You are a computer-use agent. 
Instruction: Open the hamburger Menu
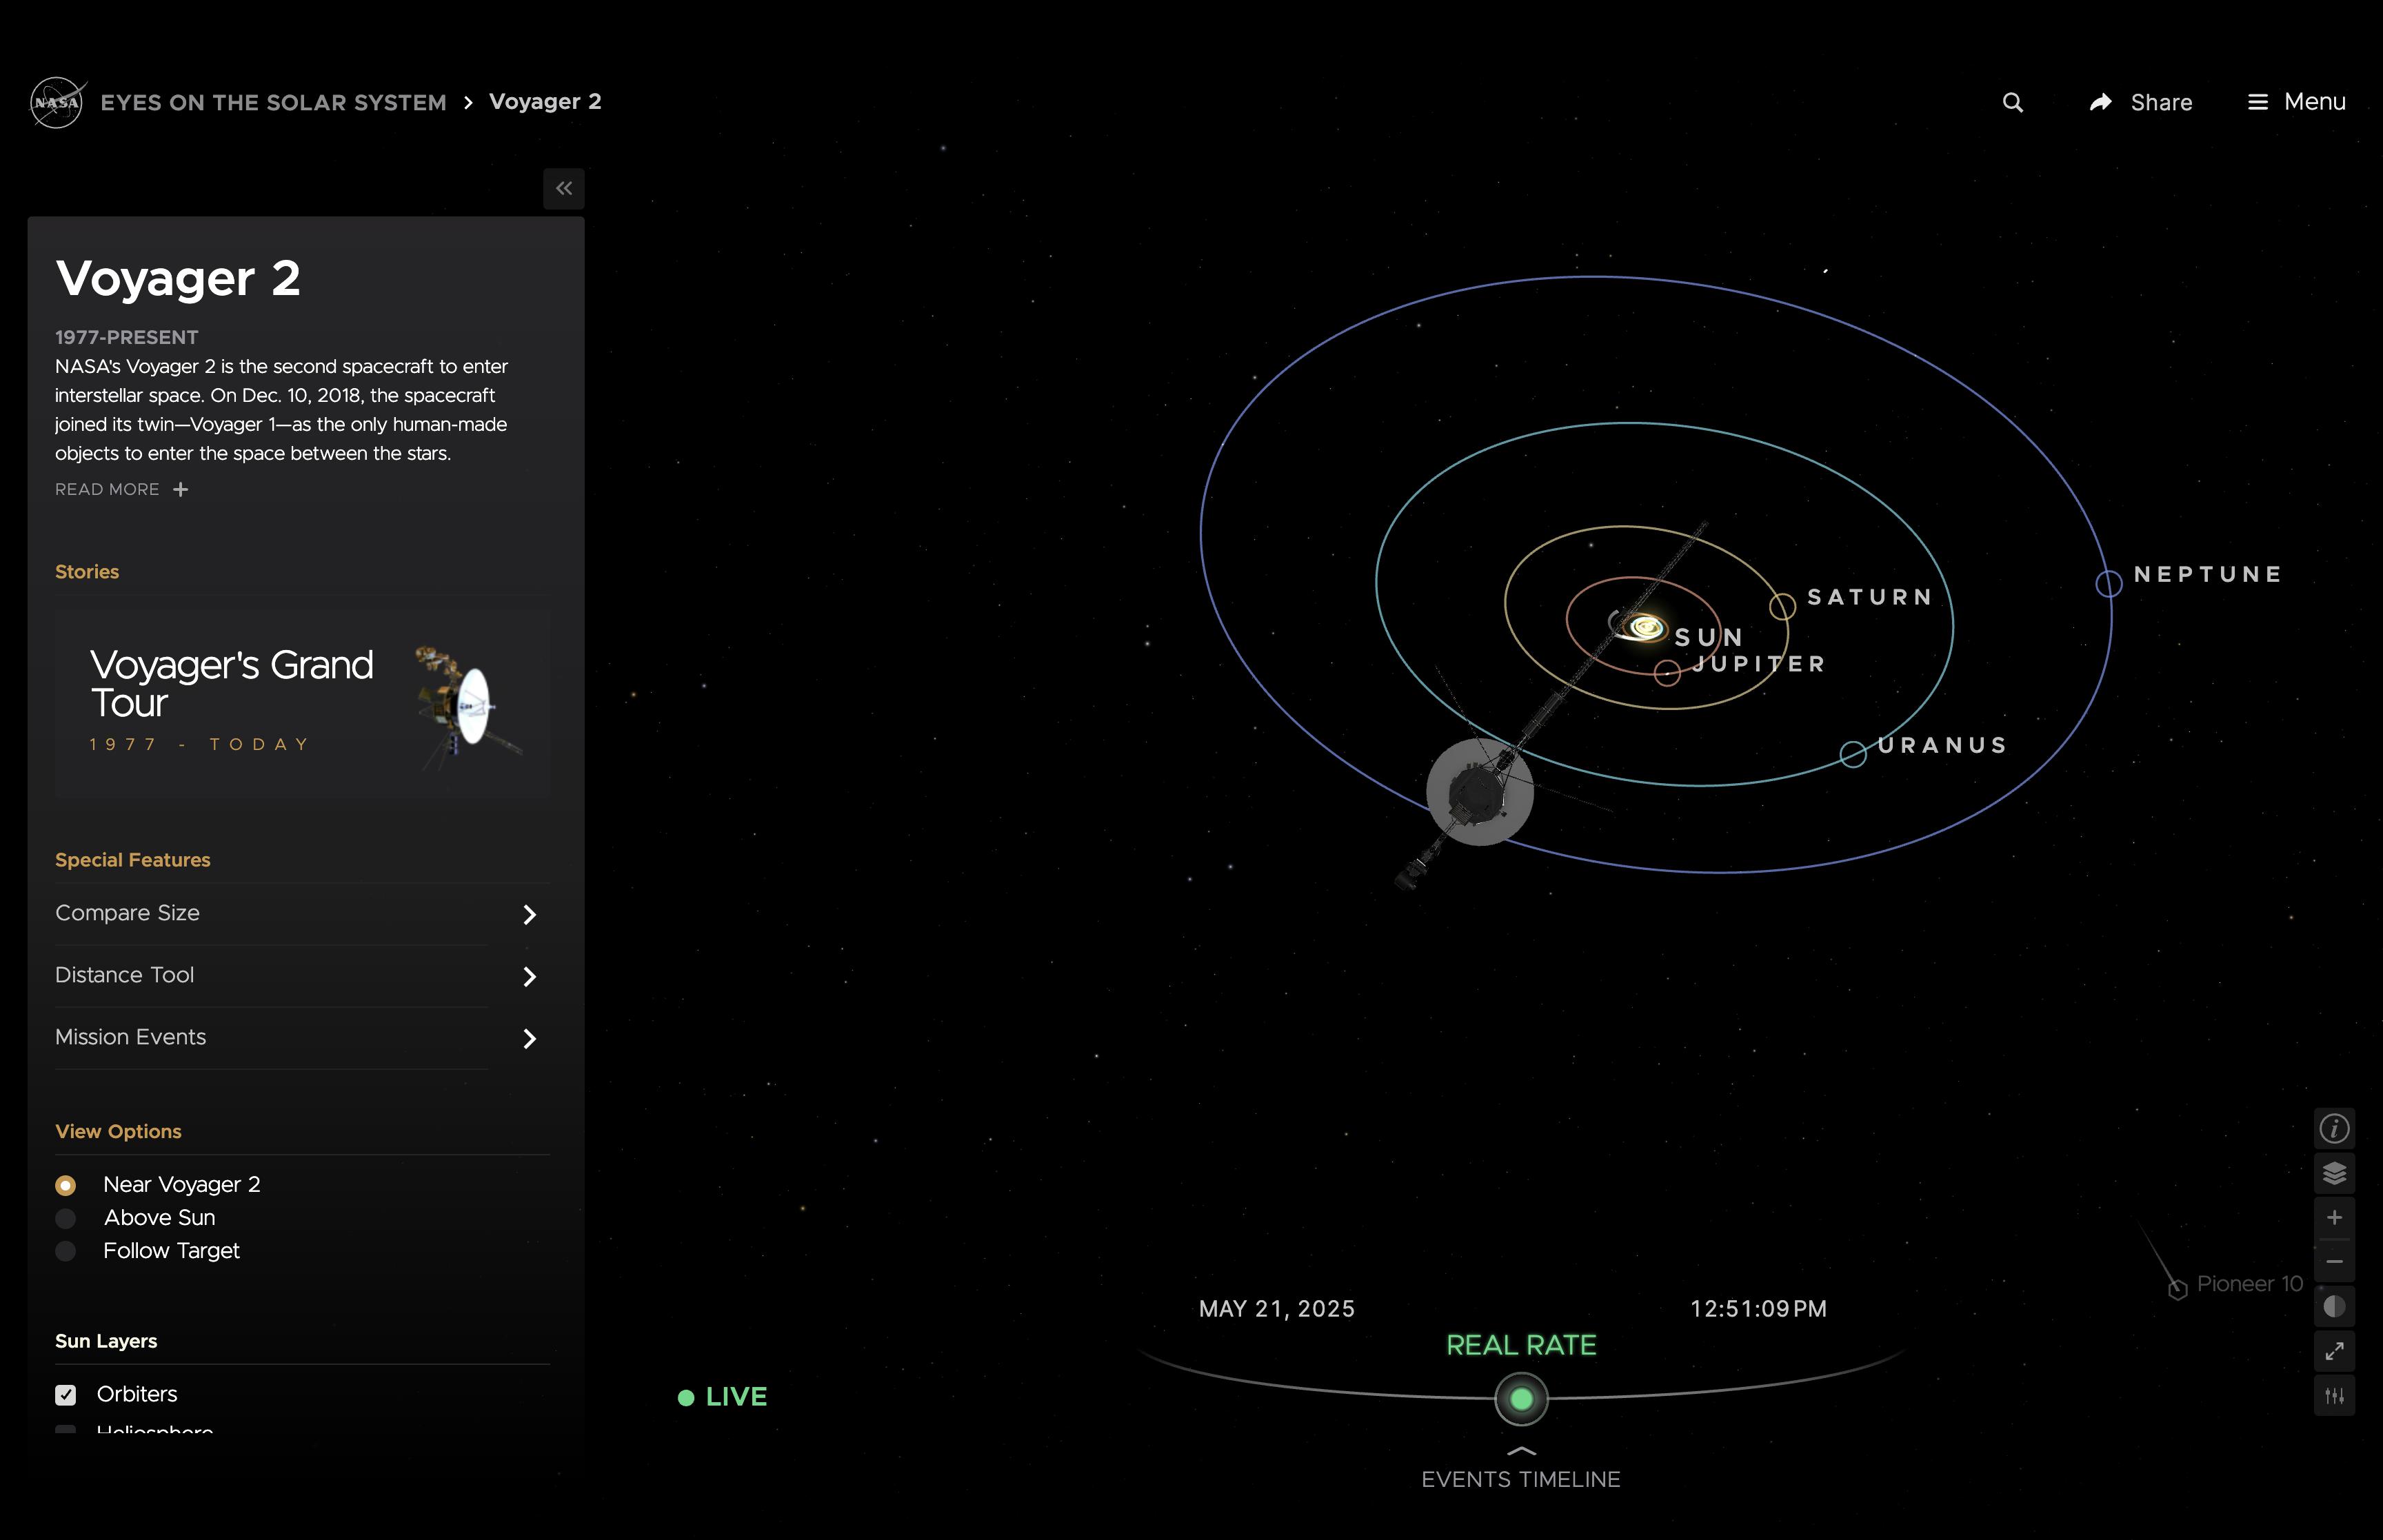2297,102
